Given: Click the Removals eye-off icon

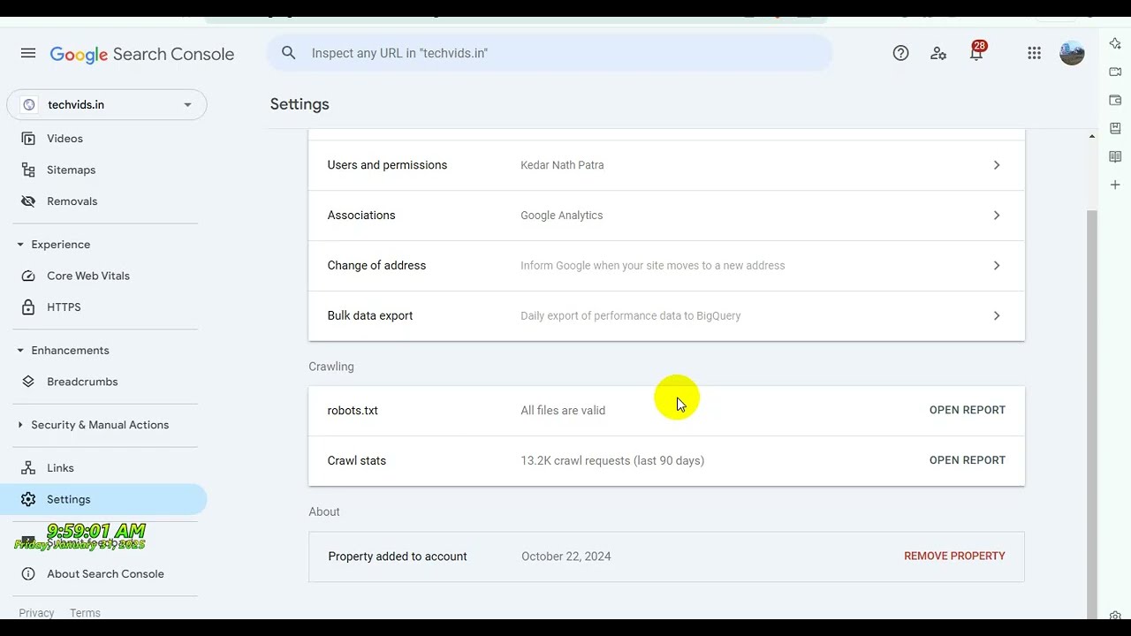Looking at the screenshot, I should pos(28,201).
